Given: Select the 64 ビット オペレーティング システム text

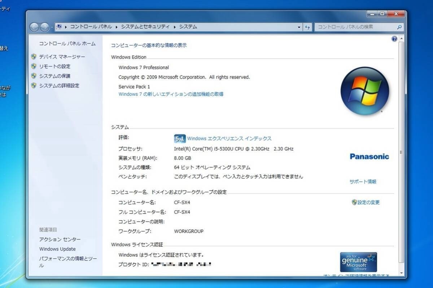Looking at the screenshot, I should pyautogui.click(x=212, y=168).
